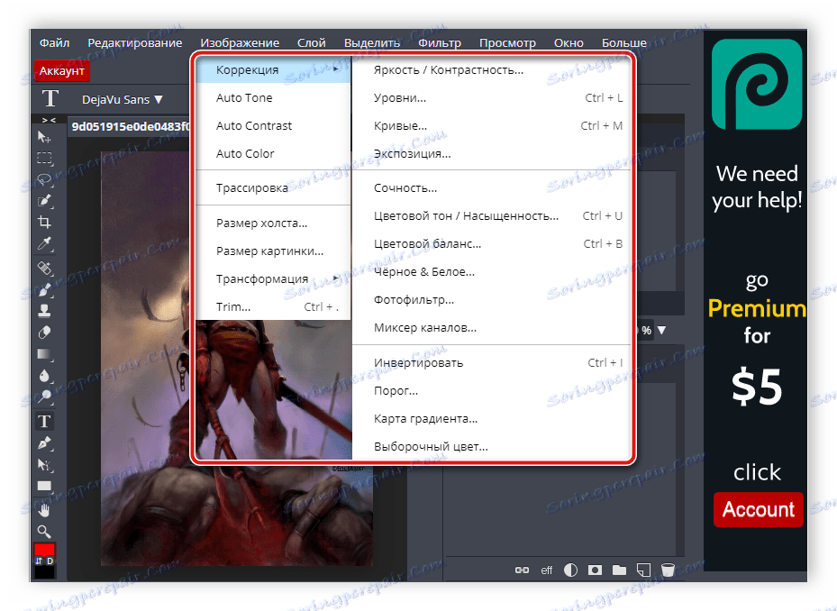Select the Brush tool
The height and width of the screenshot is (611, 837).
coord(44,289)
